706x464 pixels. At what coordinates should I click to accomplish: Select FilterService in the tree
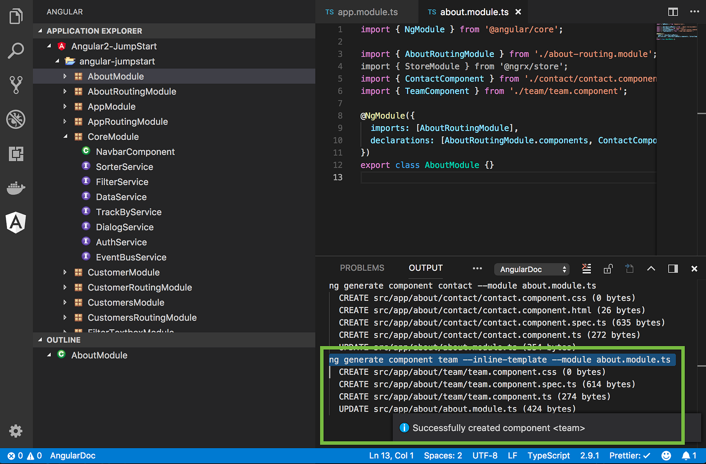[174, 182]
